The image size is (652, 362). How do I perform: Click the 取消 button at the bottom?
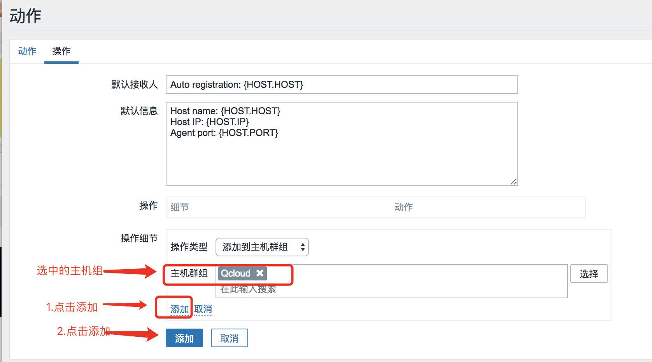point(230,338)
